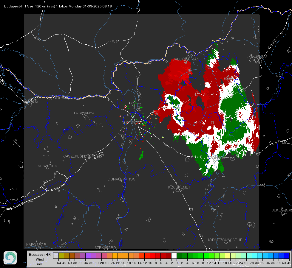Click the swirl logo icon beside the legend
The width and height of the screenshot is (292, 268).
tap(10, 258)
